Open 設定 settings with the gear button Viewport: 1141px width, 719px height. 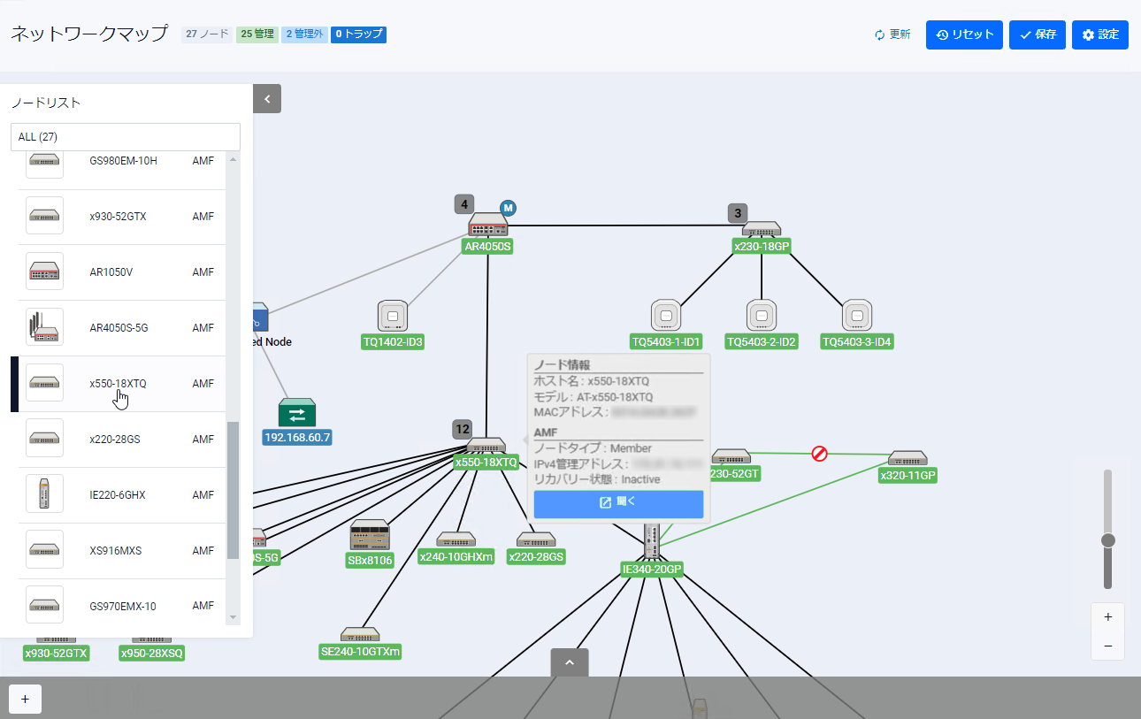(1099, 34)
